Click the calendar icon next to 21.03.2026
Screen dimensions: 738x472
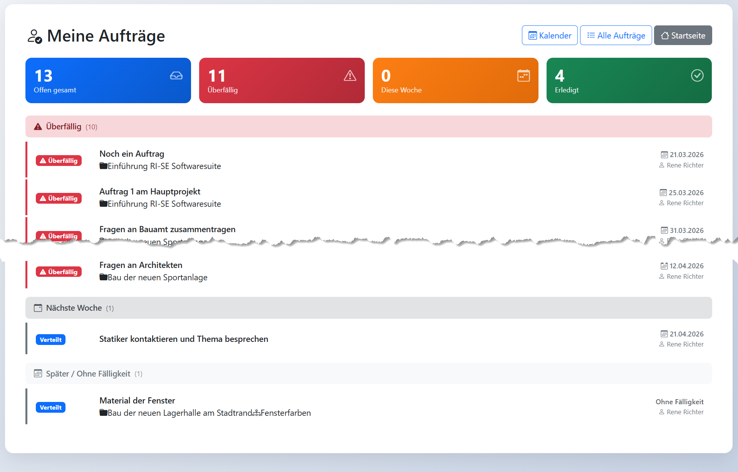tap(664, 155)
